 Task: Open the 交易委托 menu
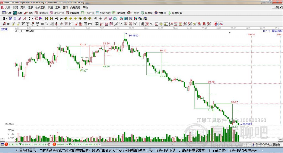point(75,7)
